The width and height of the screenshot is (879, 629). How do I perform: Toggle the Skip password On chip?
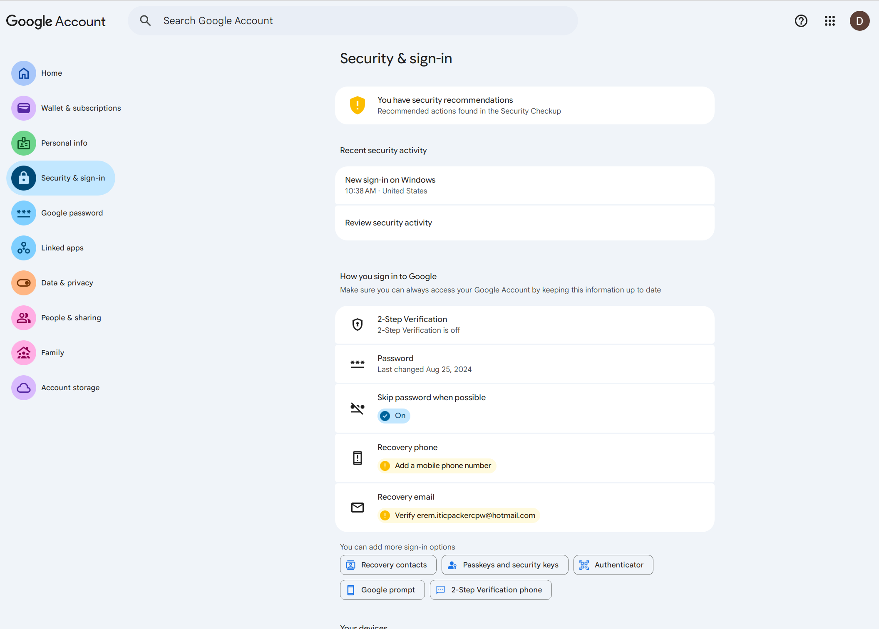(394, 416)
